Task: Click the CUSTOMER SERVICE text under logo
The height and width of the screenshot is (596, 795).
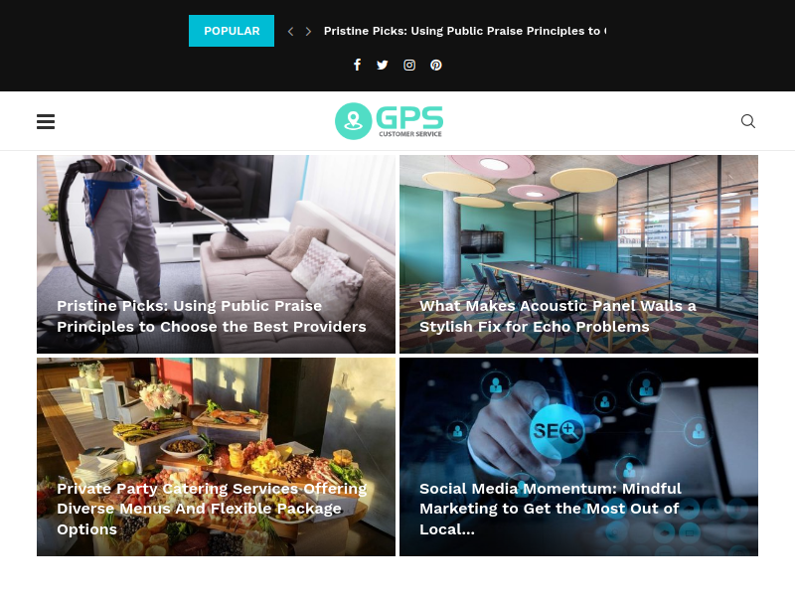Action: 410,134
